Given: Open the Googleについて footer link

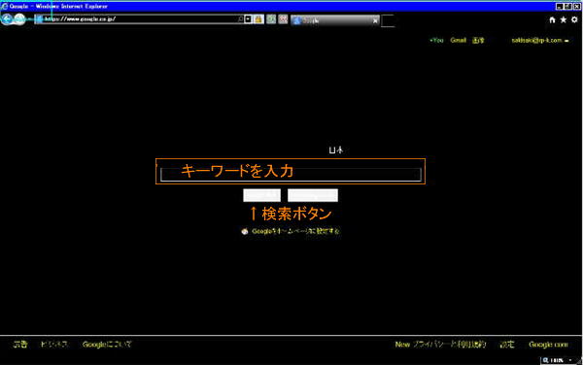Looking at the screenshot, I should (x=107, y=345).
